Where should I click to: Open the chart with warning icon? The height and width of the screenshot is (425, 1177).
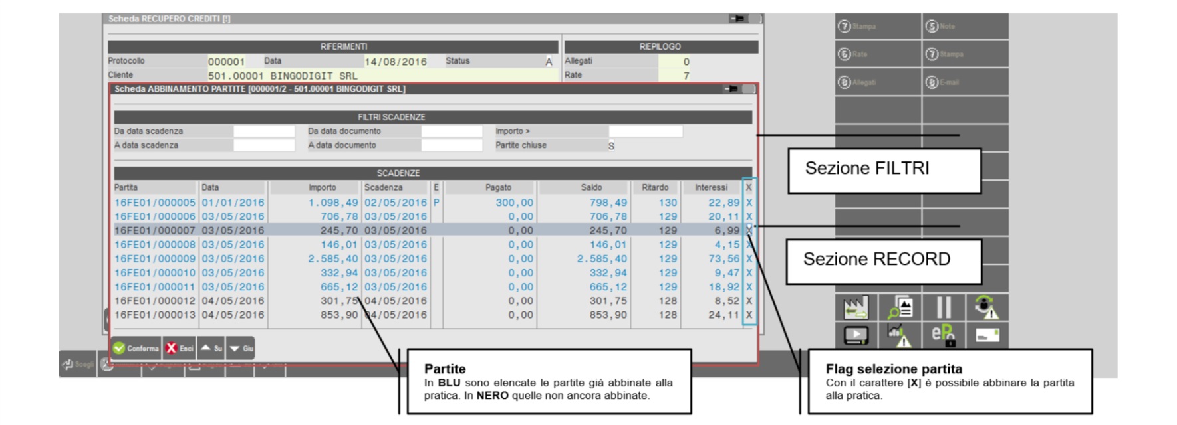pos(900,335)
